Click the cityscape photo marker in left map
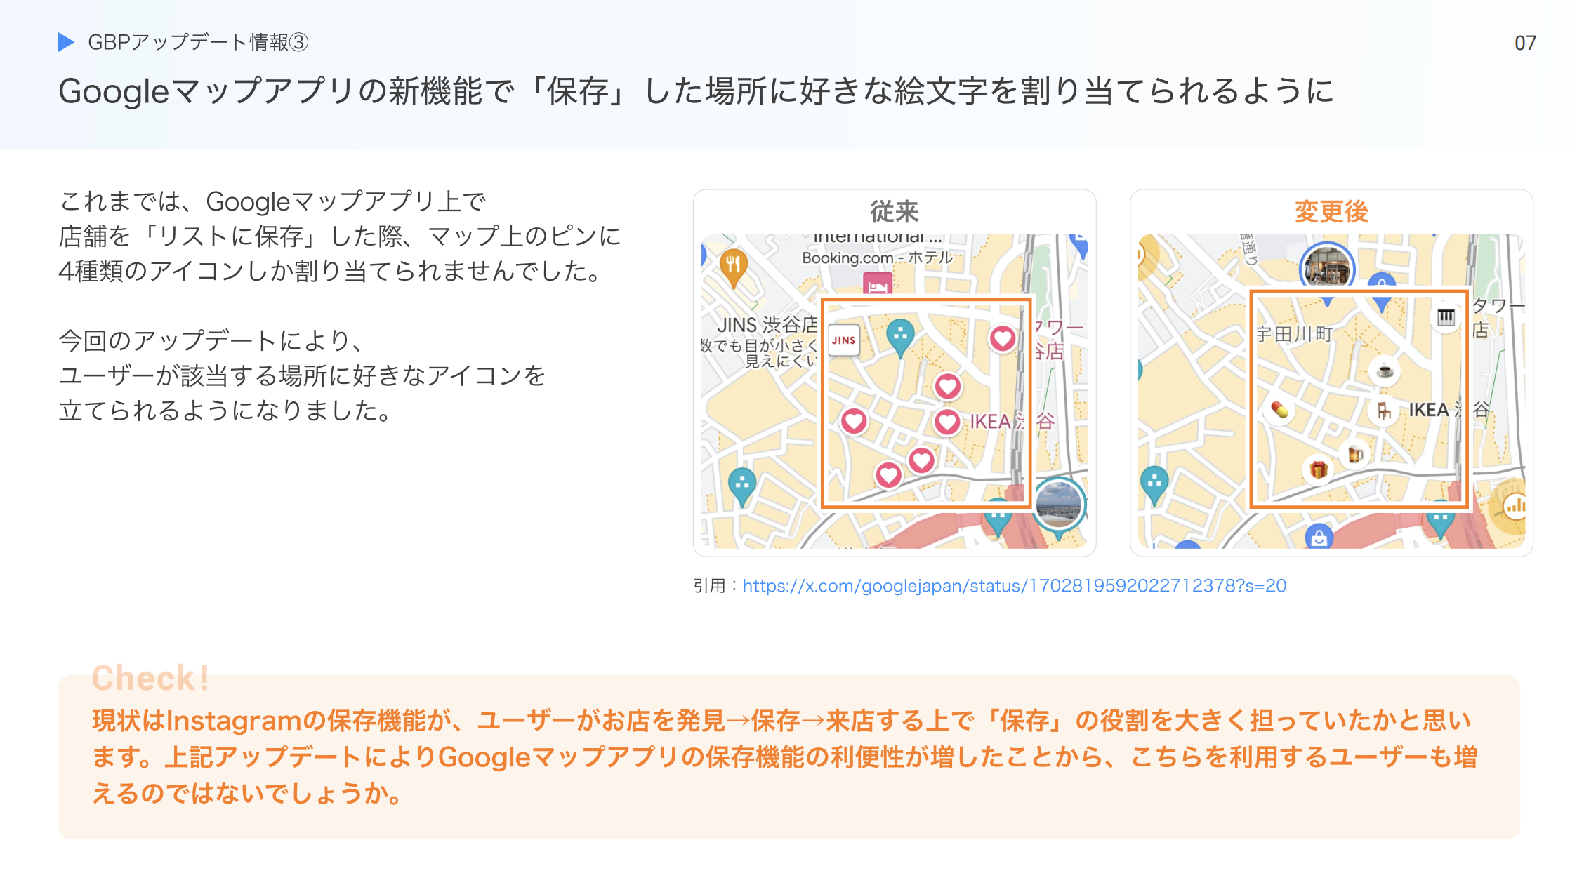The image size is (1577, 873). pos(1059,503)
